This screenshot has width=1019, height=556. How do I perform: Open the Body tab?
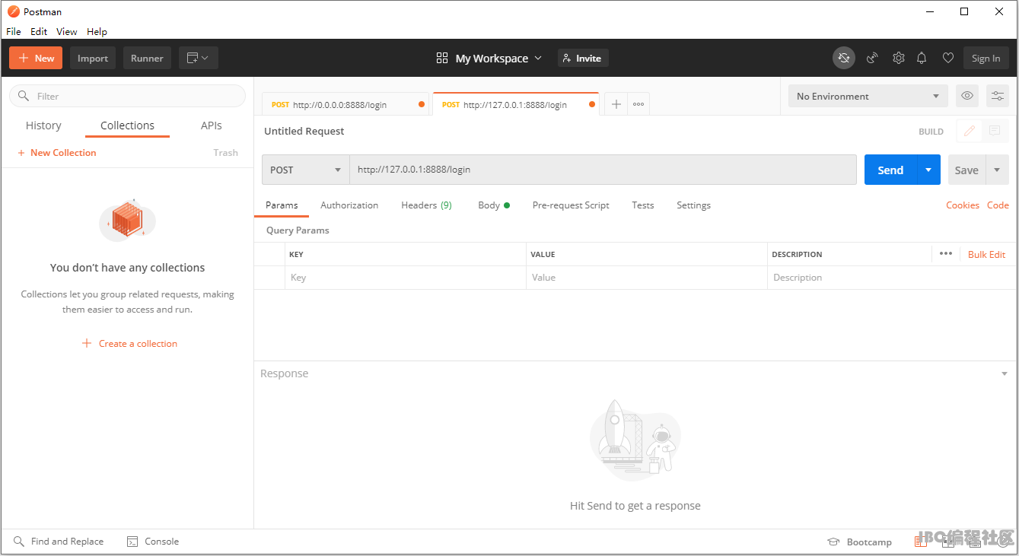(x=493, y=205)
